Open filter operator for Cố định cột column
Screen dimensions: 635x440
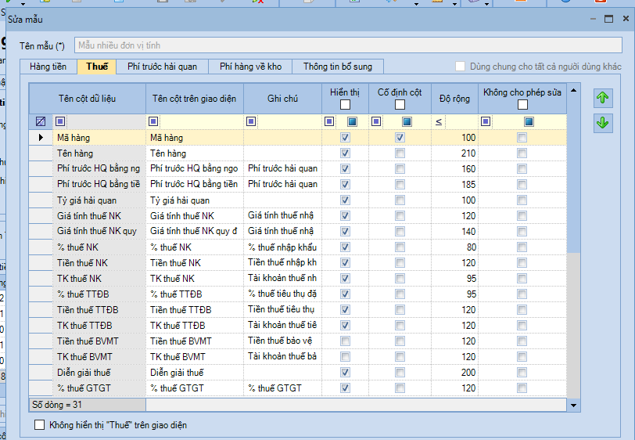[x=376, y=121]
